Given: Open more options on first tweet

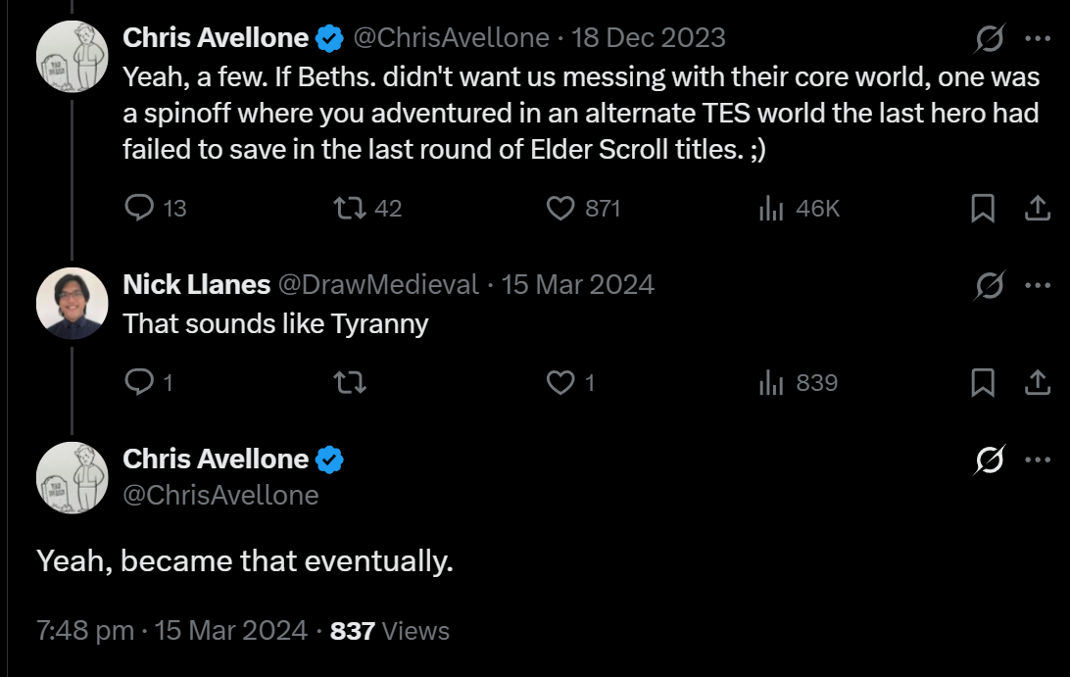Looking at the screenshot, I should tap(1038, 38).
